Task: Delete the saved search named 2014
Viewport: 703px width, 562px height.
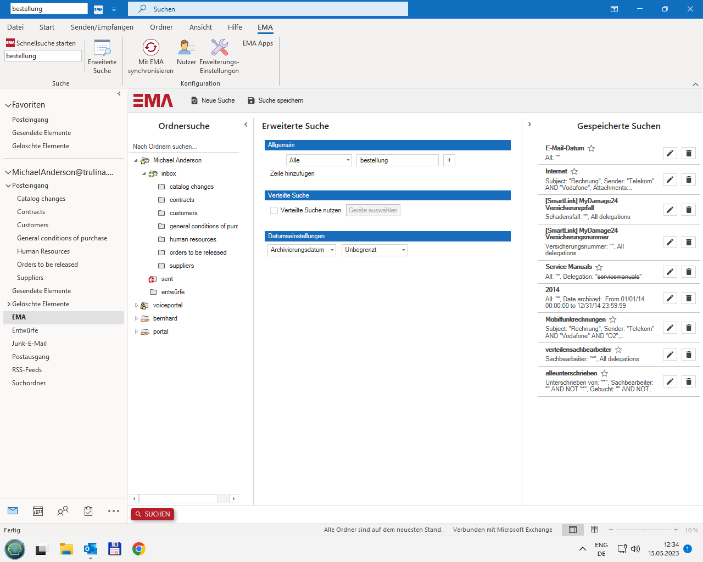Action: [688, 298]
